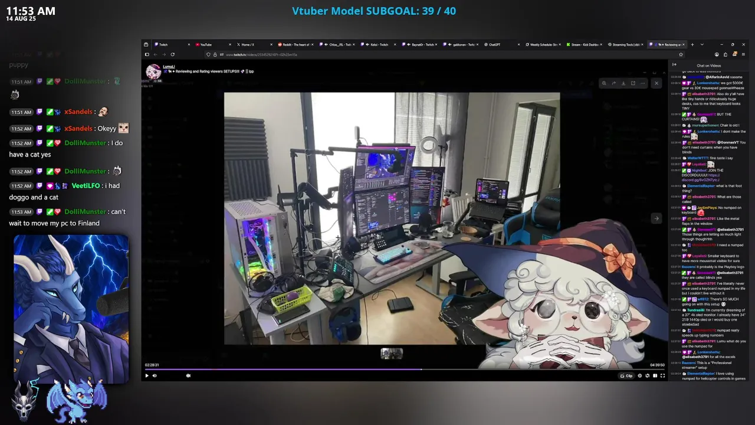Seek on the purple video progress bar
The width and height of the screenshot is (755, 425).
(405, 370)
